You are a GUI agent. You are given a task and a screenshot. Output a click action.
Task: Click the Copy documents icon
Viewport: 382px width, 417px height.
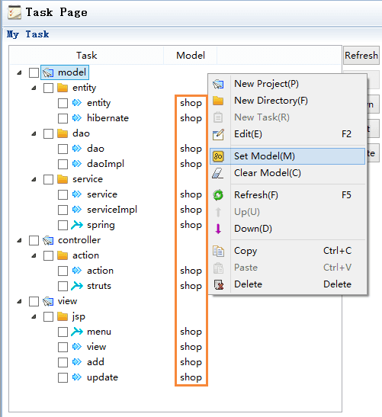click(218, 251)
